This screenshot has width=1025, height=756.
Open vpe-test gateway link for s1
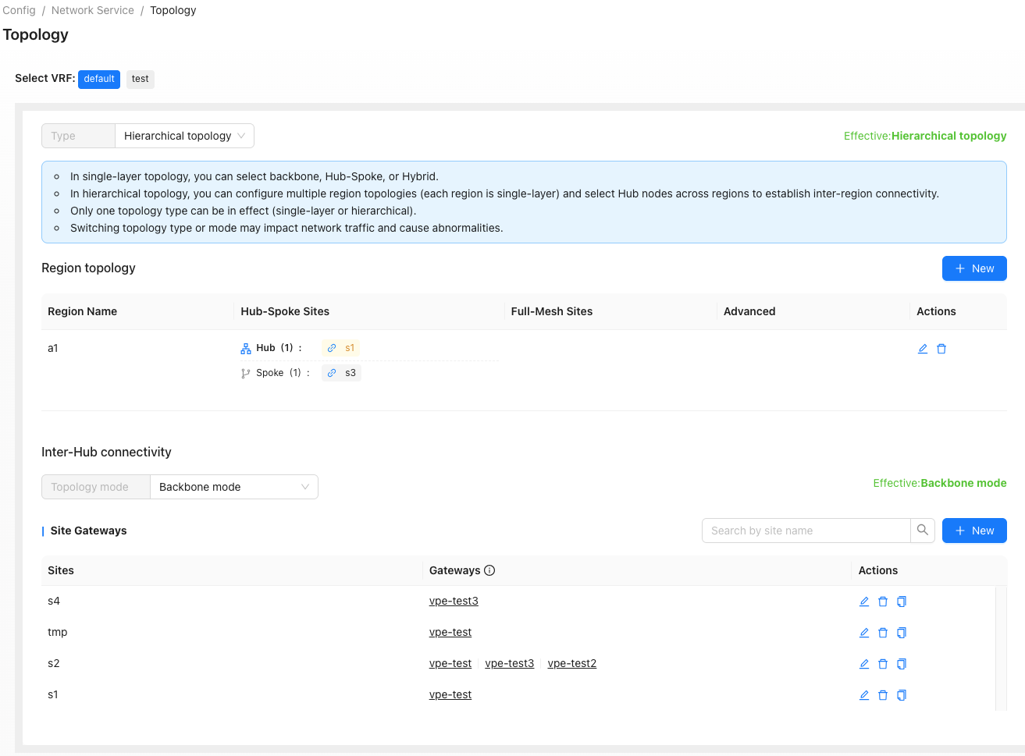[450, 694]
